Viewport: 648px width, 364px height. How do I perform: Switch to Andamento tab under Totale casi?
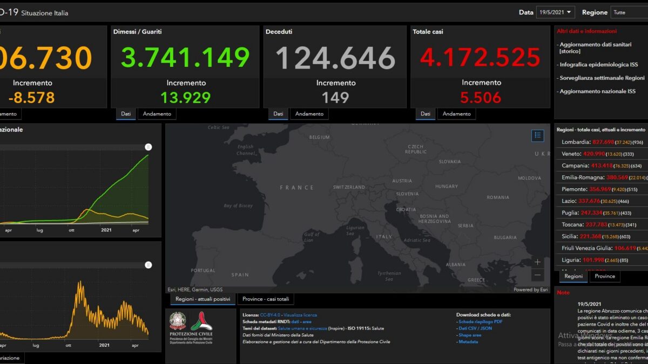pos(457,114)
